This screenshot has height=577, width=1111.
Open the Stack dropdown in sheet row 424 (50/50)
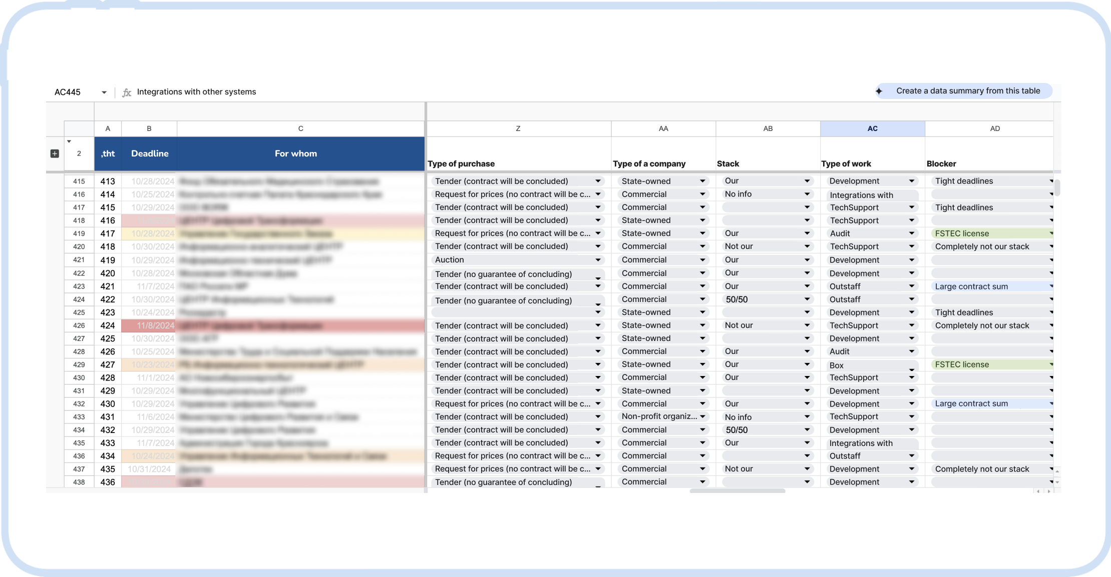(x=807, y=299)
